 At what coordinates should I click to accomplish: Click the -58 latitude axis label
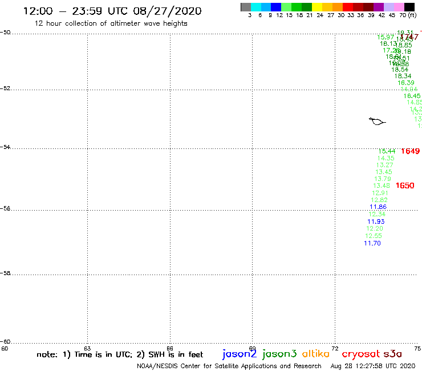[x=5, y=273]
